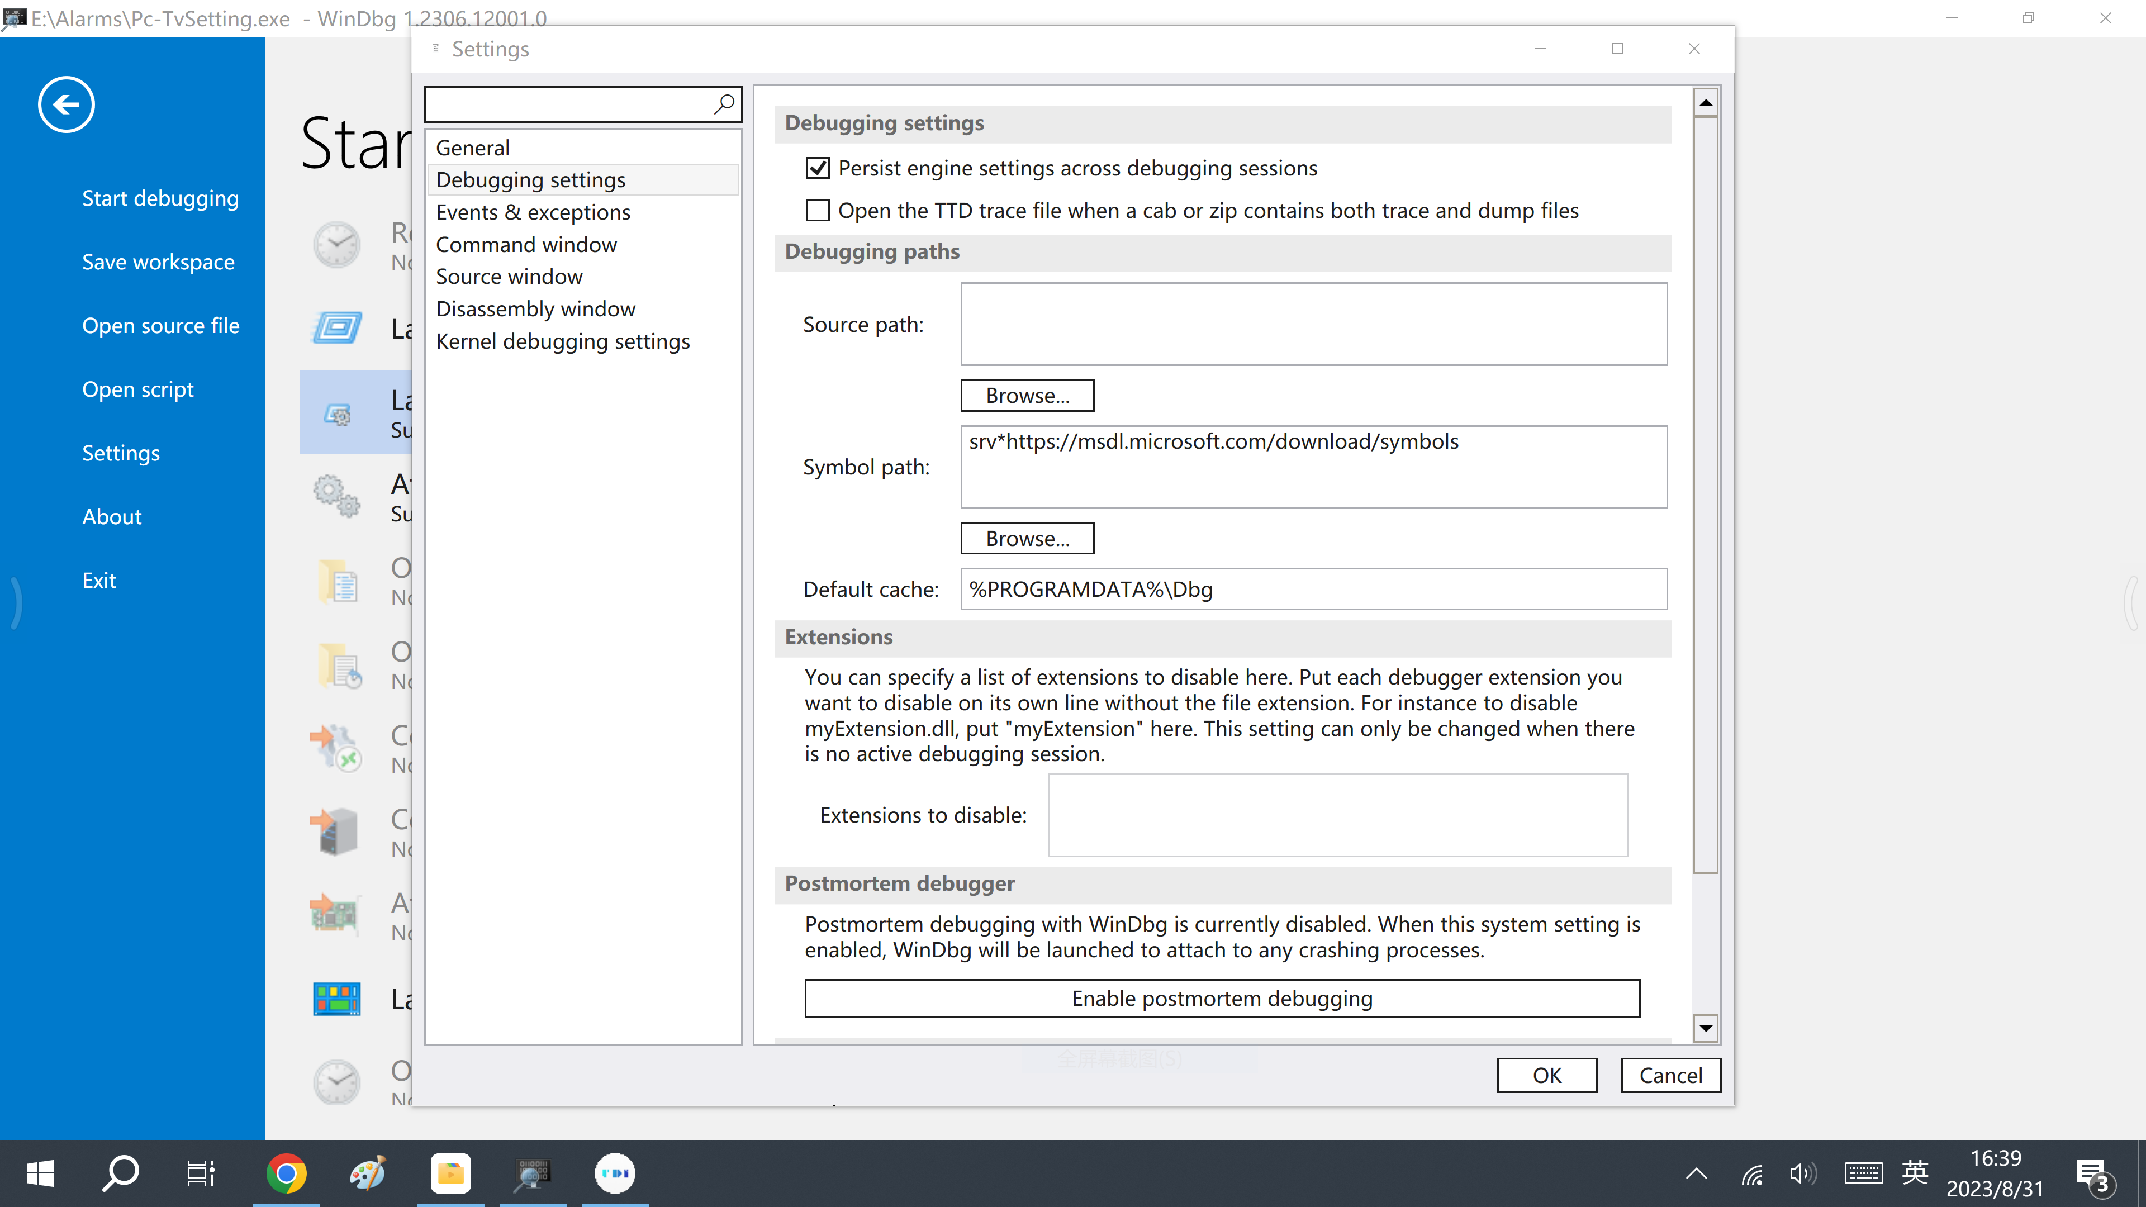Click the Enable postmortem debugging button
The image size is (2146, 1207).
click(x=1221, y=998)
